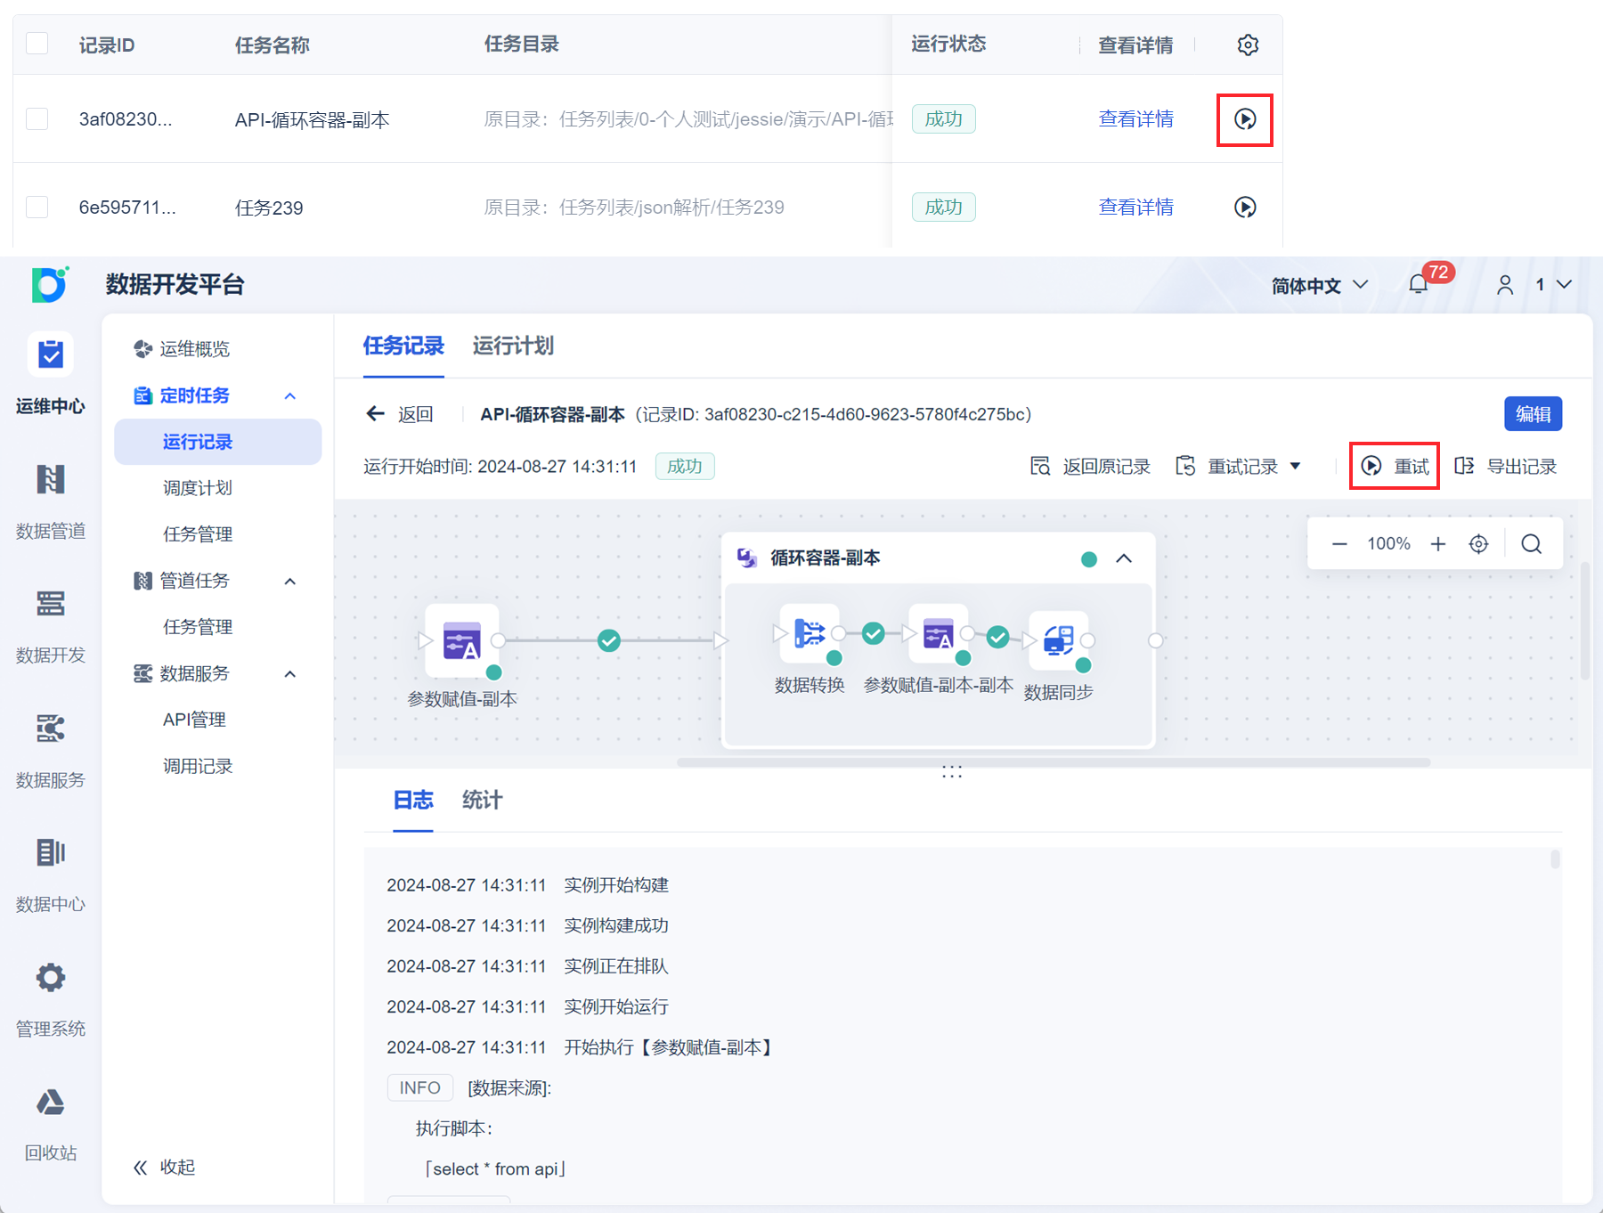Image resolution: width=1603 pixels, height=1213 pixels.
Task: Open the 简体中文 language dropdown
Action: tap(1319, 285)
